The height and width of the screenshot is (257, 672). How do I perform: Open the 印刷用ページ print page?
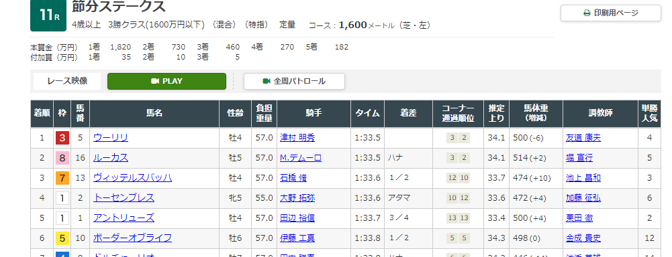tap(611, 13)
